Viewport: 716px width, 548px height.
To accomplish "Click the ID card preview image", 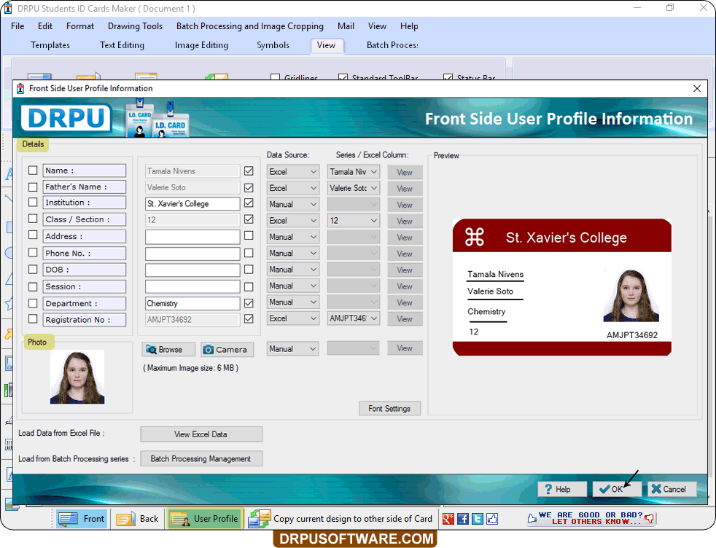I will (561, 287).
